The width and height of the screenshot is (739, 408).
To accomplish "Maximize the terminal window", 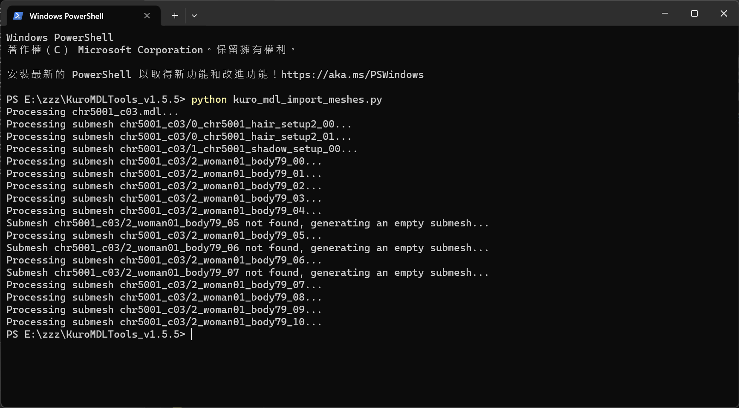I will tap(694, 14).
